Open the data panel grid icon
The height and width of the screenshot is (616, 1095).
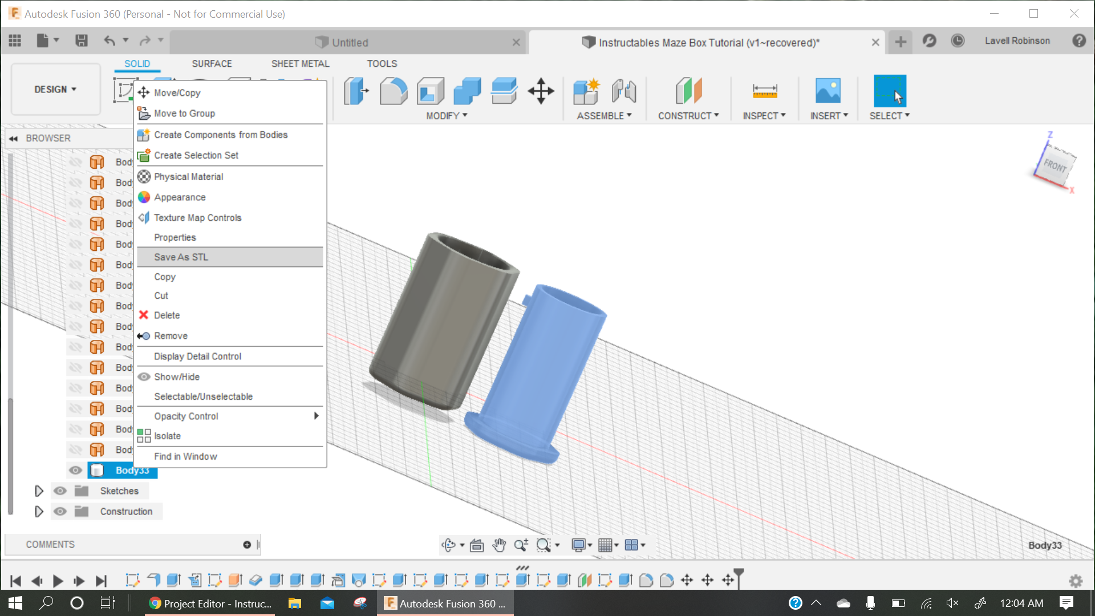(15, 40)
